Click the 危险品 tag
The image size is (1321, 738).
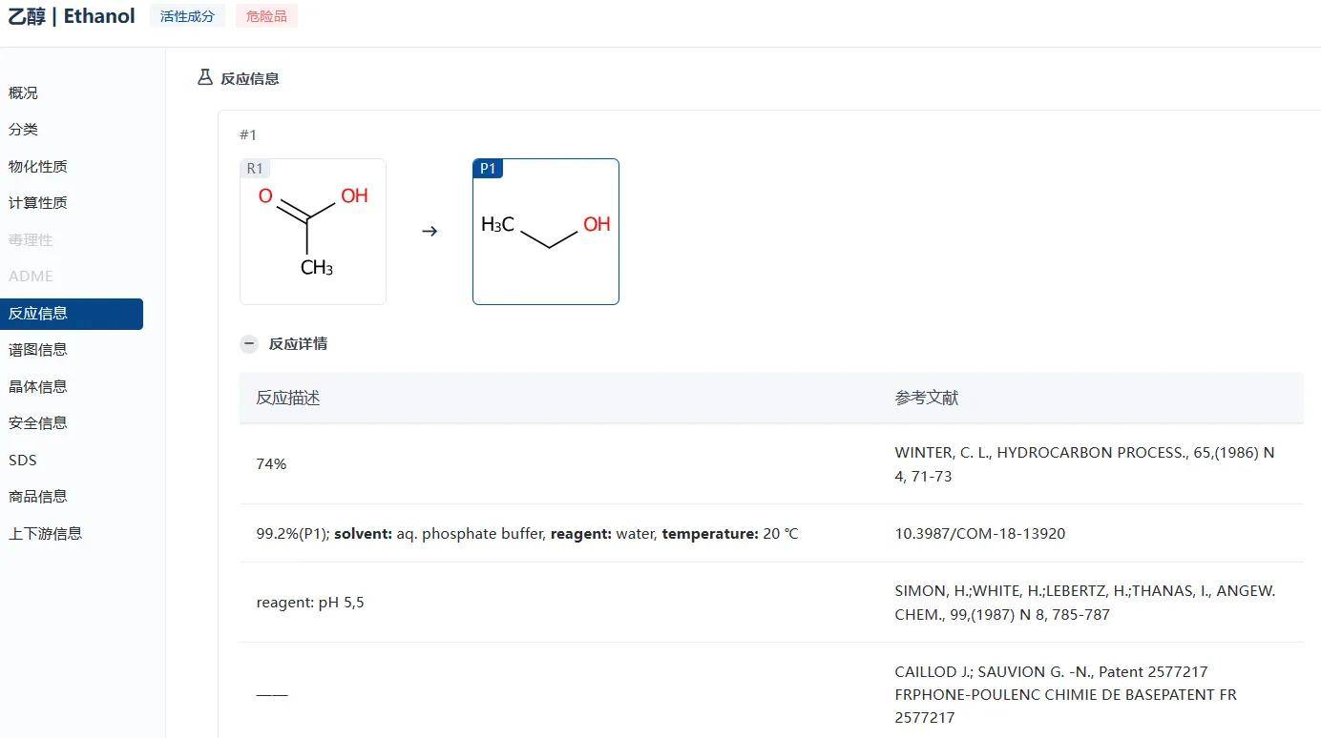coord(266,16)
